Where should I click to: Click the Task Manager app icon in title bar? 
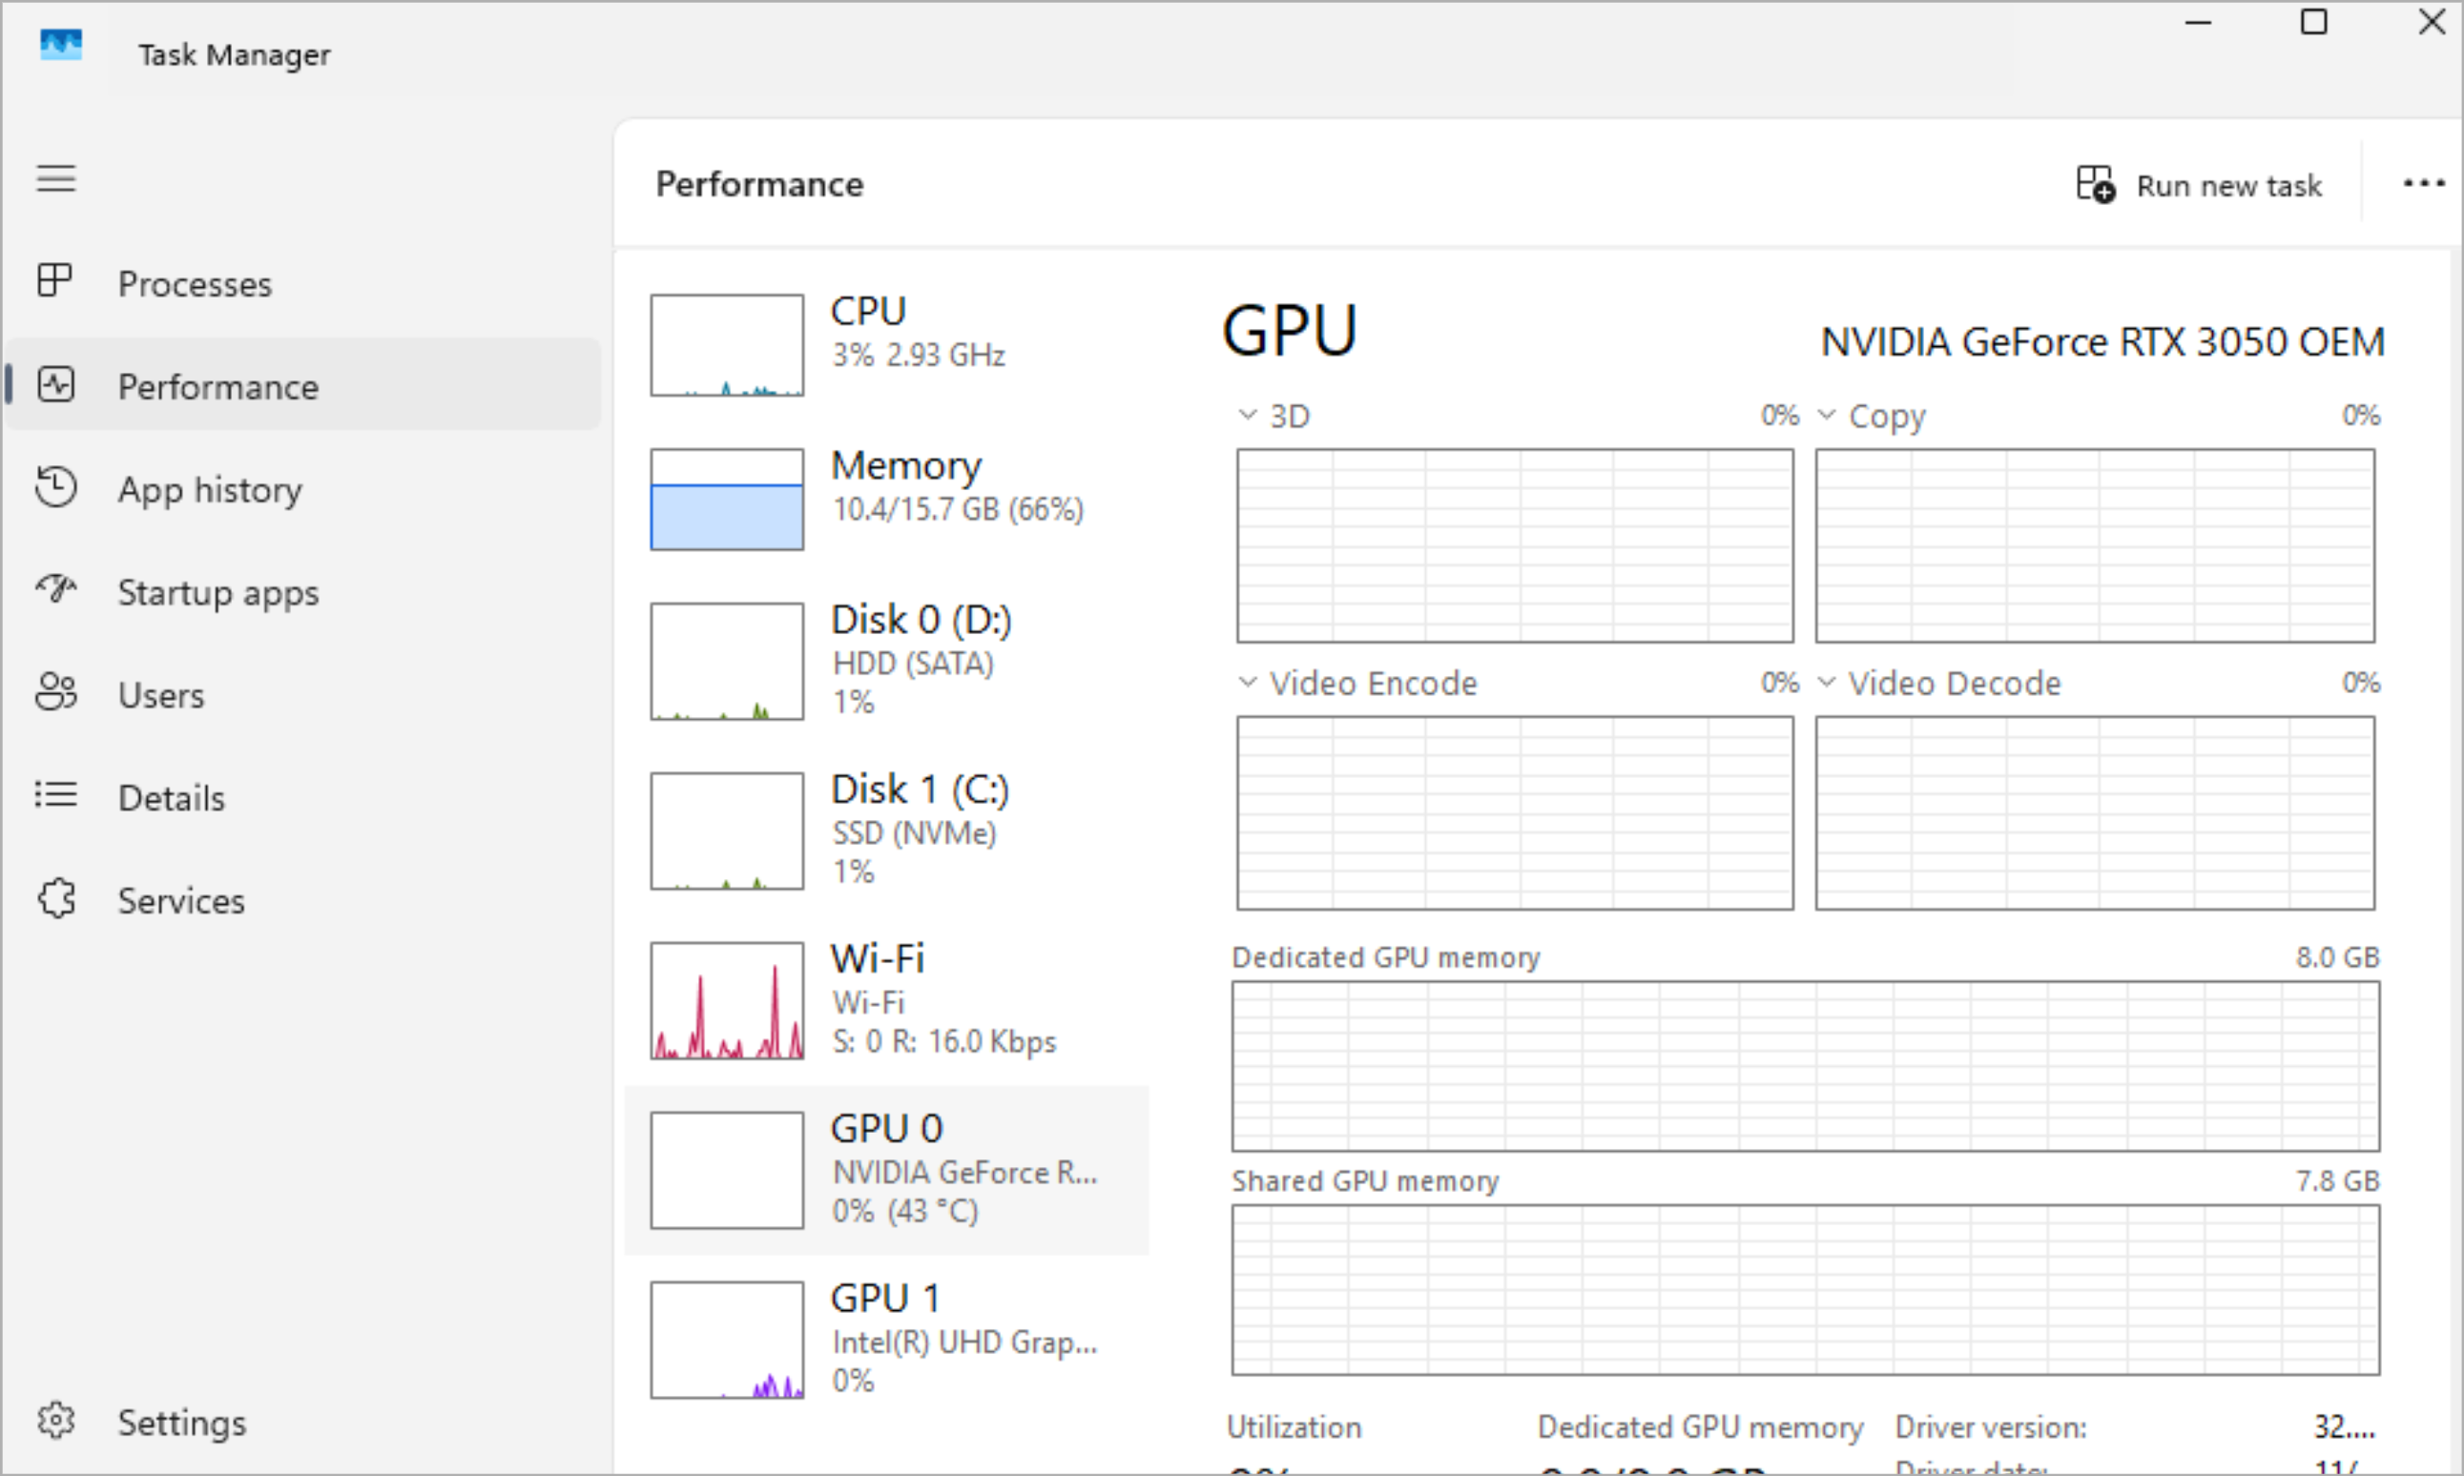pos(61,45)
